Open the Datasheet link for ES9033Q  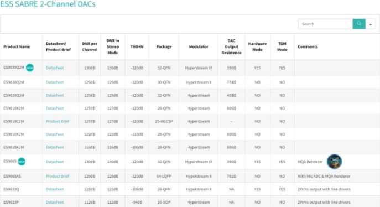(x=55, y=189)
